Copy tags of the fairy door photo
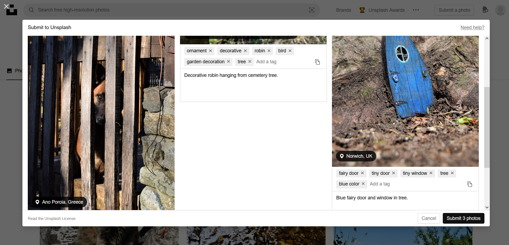Viewport: 509px width, 245px height. pyautogui.click(x=470, y=184)
